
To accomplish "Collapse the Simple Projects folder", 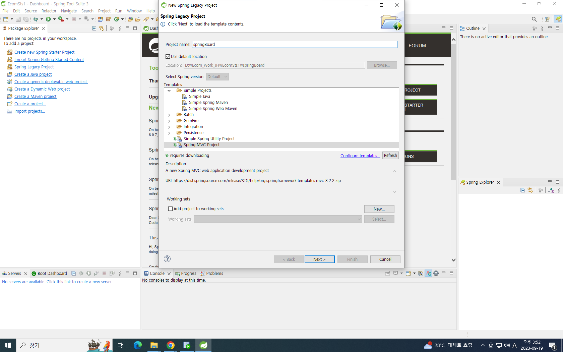I will pyautogui.click(x=169, y=91).
